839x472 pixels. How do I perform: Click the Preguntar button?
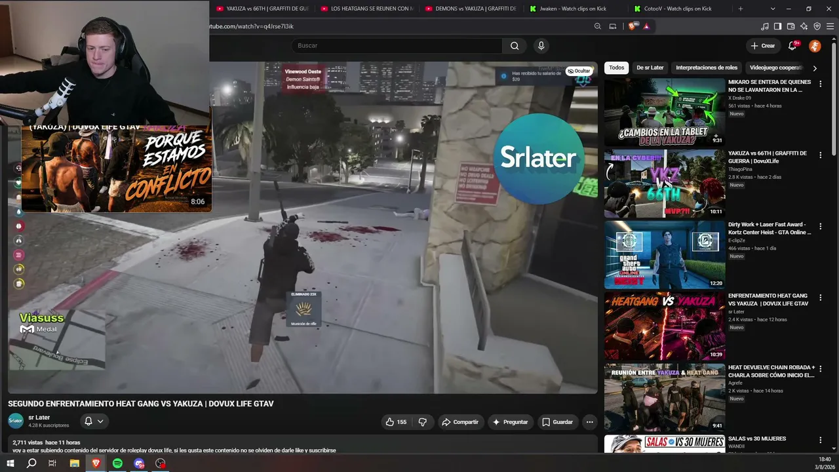coord(510,422)
